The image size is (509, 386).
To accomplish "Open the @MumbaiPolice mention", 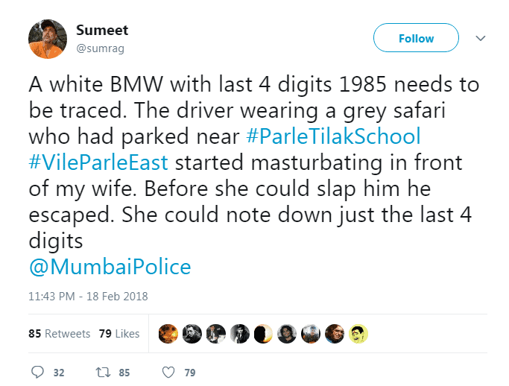I will click(110, 267).
